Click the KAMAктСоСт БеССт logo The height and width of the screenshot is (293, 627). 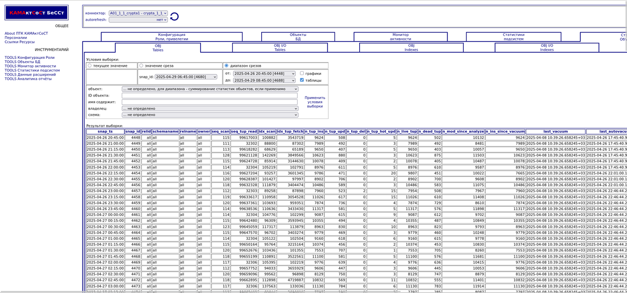coord(36,13)
